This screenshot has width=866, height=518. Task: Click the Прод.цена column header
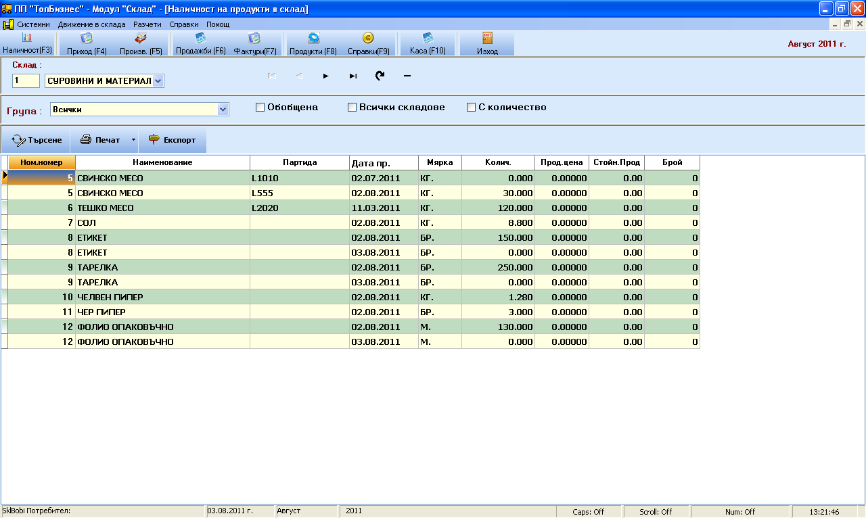562,162
